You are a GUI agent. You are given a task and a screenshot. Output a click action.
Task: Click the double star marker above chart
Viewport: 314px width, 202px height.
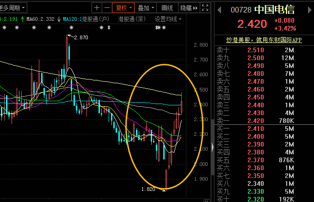point(160,28)
